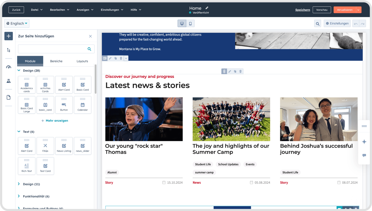Open the site tree sidebar icon
The width and height of the screenshot is (372, 211).
coord(9,50)
